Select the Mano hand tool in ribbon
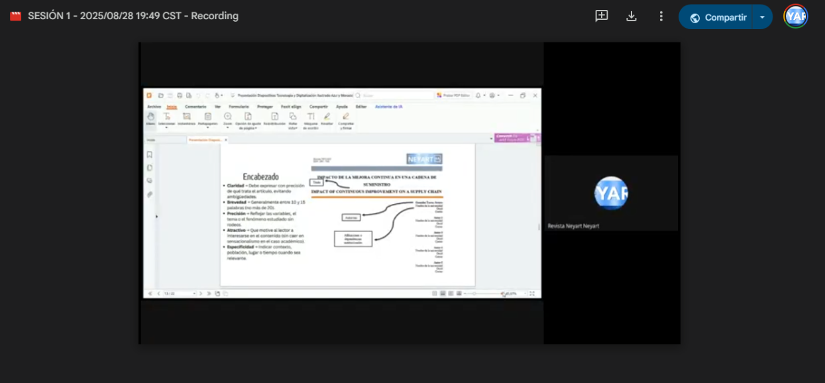Screen dimensions: 825x383 [150, 118]
